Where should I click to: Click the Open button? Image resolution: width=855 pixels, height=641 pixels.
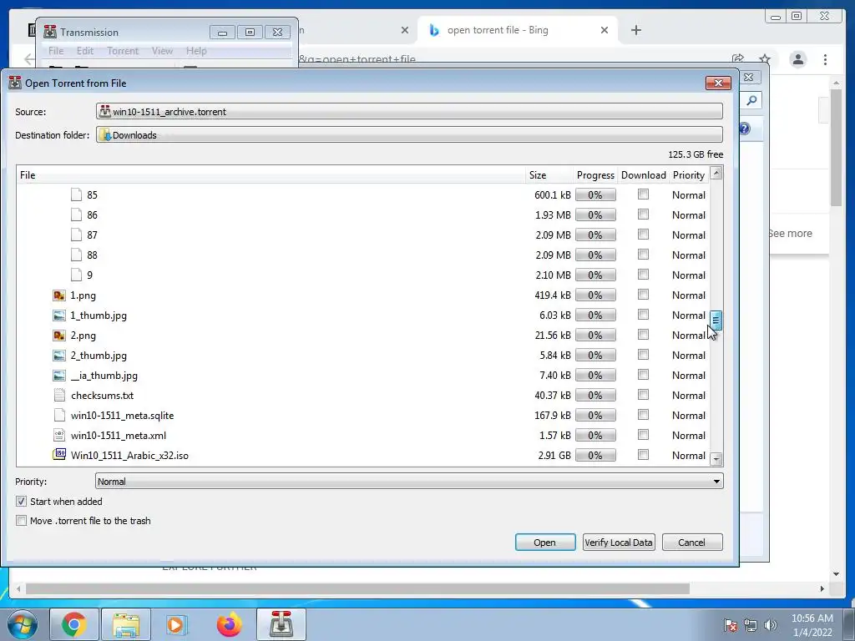tap(544, 543)
